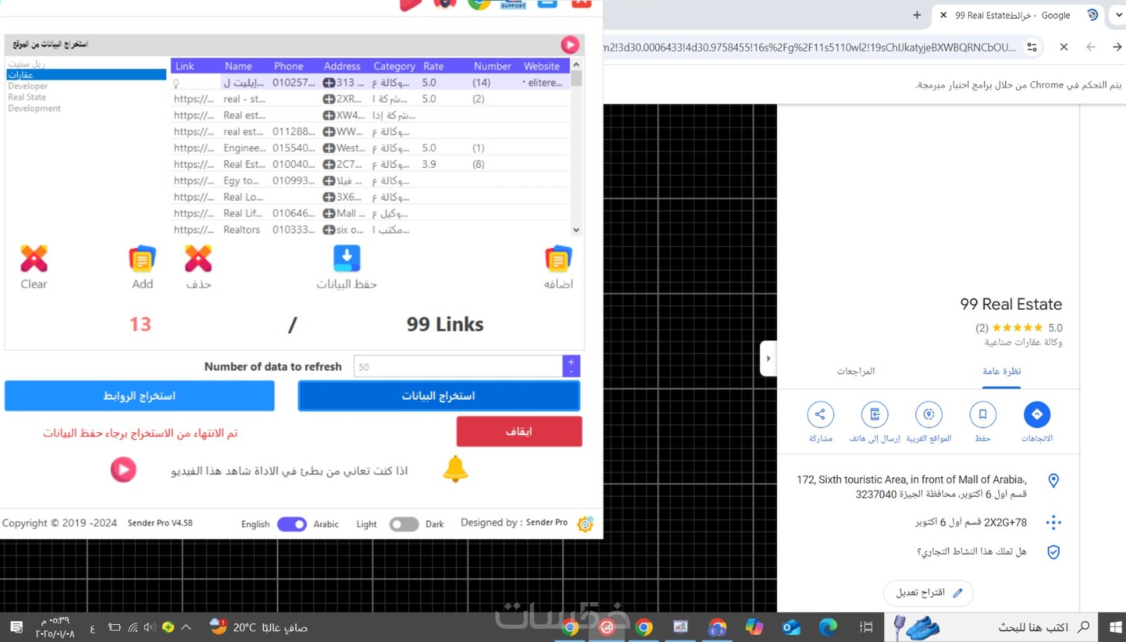
Task: Click the Support icon in top toolbar
Action: pos(513,4)
